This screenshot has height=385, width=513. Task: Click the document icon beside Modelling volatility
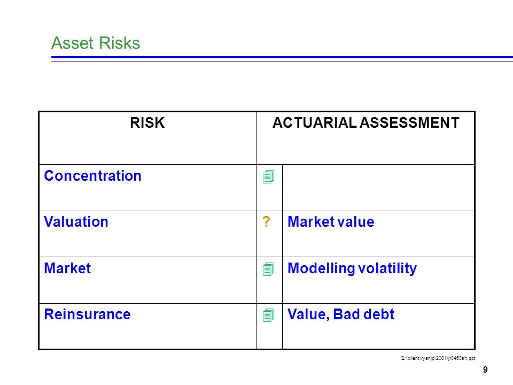pos(268,269)
